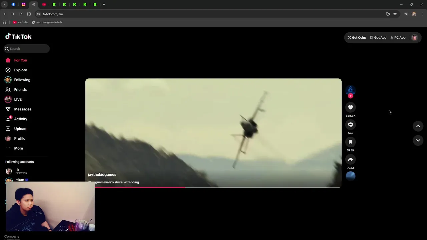Open the tab search dropdown arrow

coord(4,4)
